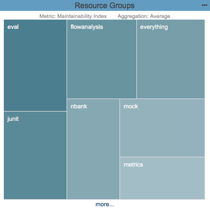Click the everything label text
This screenshot has width=210, height=209.
pyautogui.click(x=154, y=27)
